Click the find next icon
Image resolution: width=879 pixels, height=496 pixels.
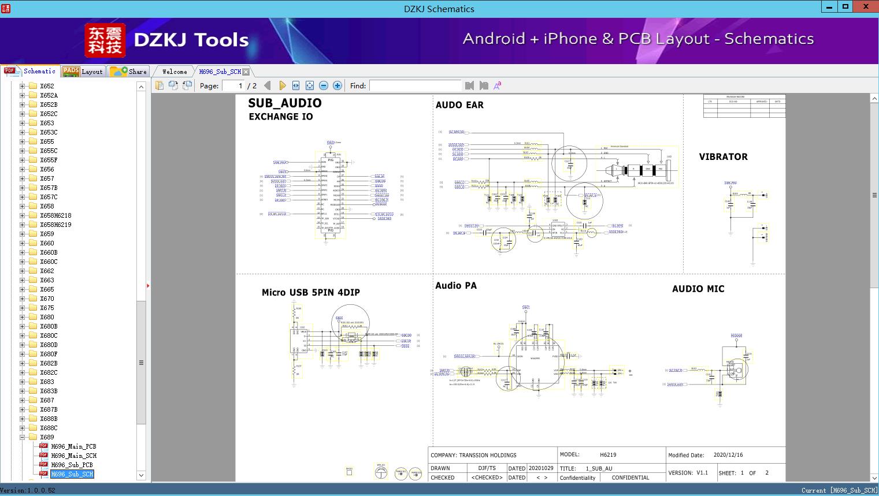click(x=484, y=85)
